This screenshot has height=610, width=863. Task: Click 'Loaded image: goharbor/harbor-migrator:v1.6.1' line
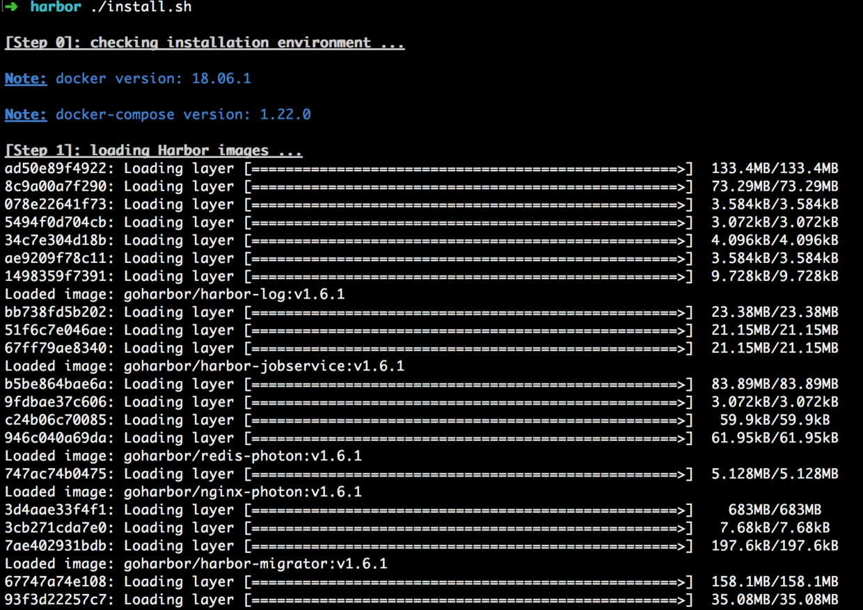tap(196, 564)
